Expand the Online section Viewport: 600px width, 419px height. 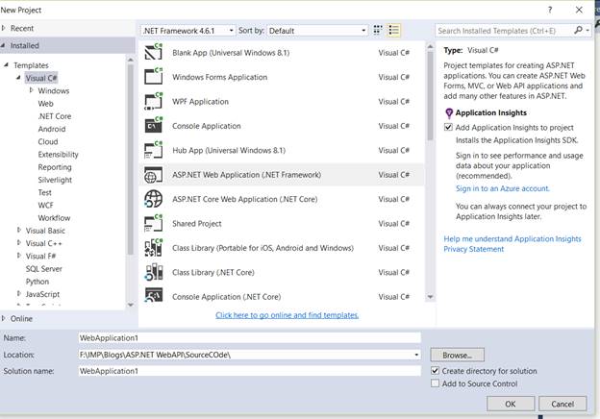pos(4,318)
